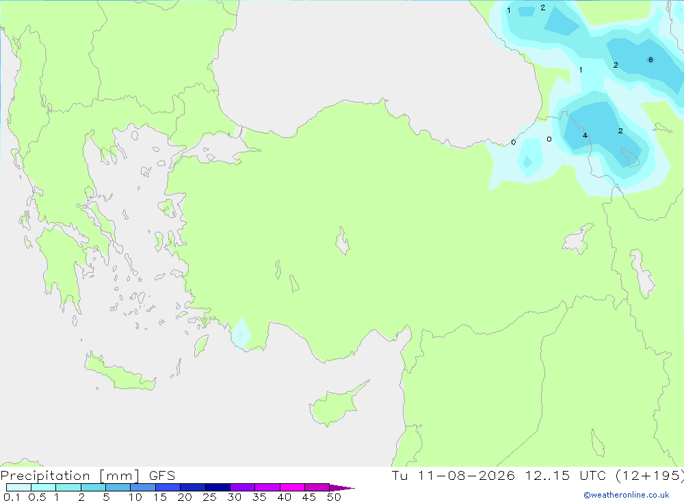Click the 30 to 35 mm legend swatch
The width and height of the screenshot is (684, 501).
(243, 487)
